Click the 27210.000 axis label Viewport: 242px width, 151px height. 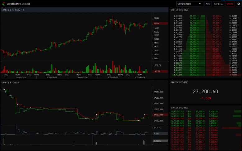(158, 109)
